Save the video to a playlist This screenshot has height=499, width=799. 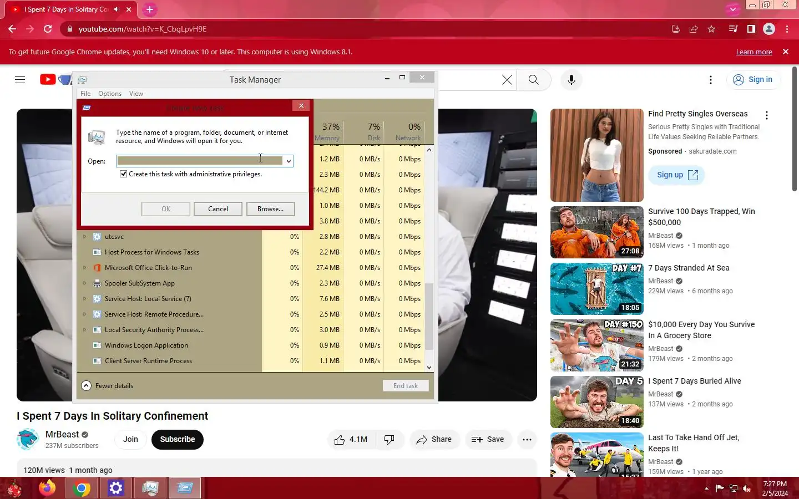pos(488,439)
